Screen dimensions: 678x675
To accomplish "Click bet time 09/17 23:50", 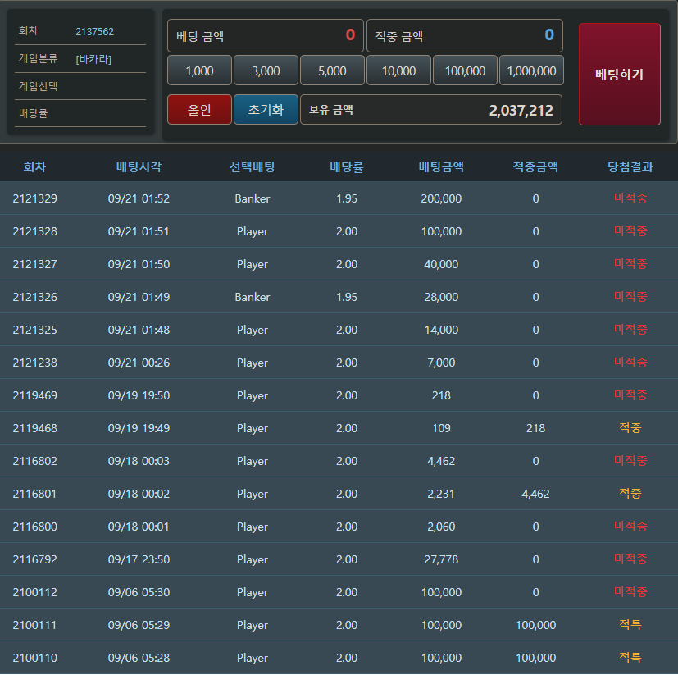I will 139,560.
